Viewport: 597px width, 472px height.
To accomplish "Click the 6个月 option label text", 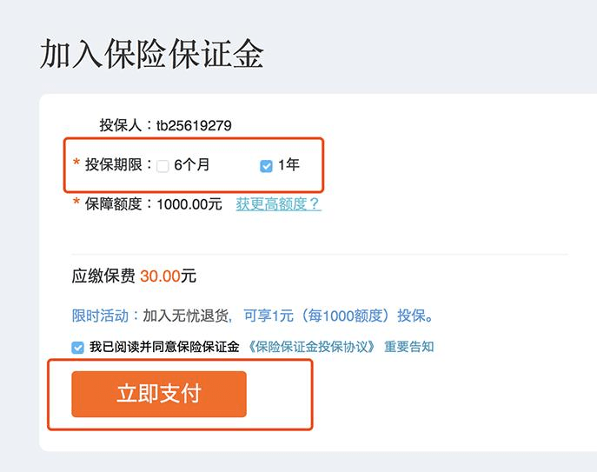I will (192, 164).
